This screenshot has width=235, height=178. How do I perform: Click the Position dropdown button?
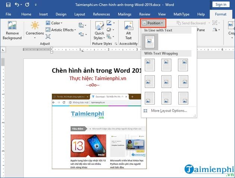153,23
